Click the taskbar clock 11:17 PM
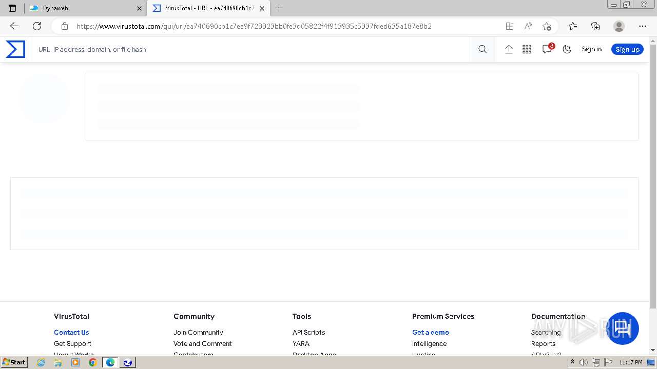The height and width of the screenshot is (369, 657). point(631,362)
